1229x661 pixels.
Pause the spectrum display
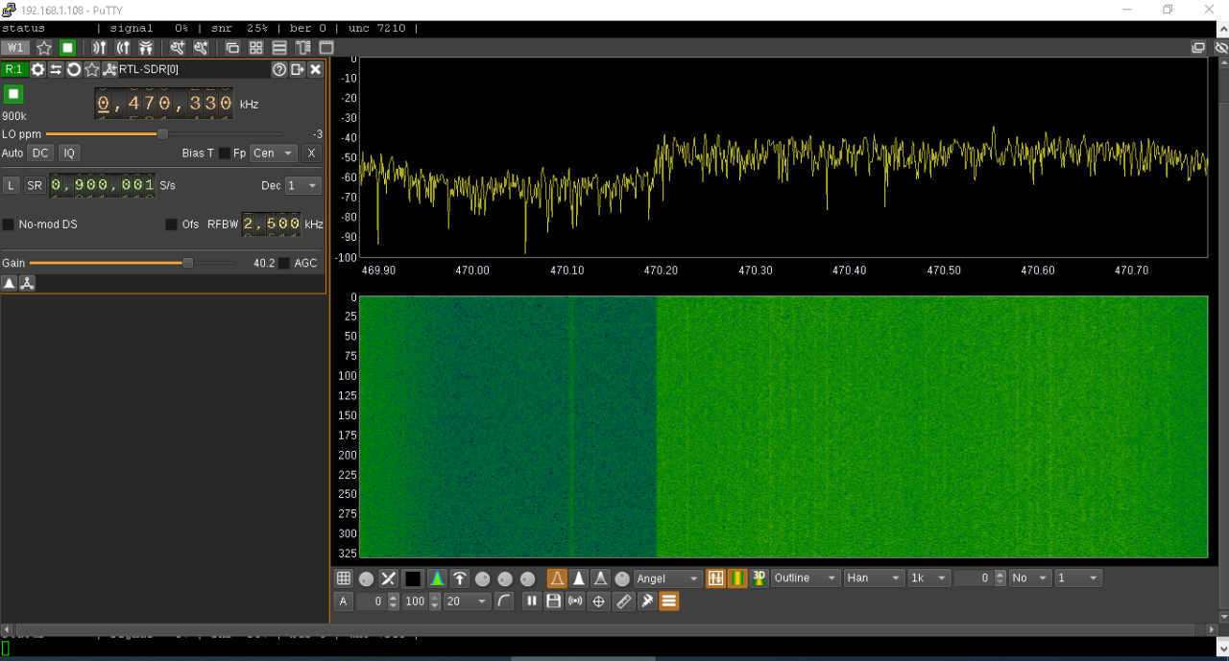coord(531,602)
